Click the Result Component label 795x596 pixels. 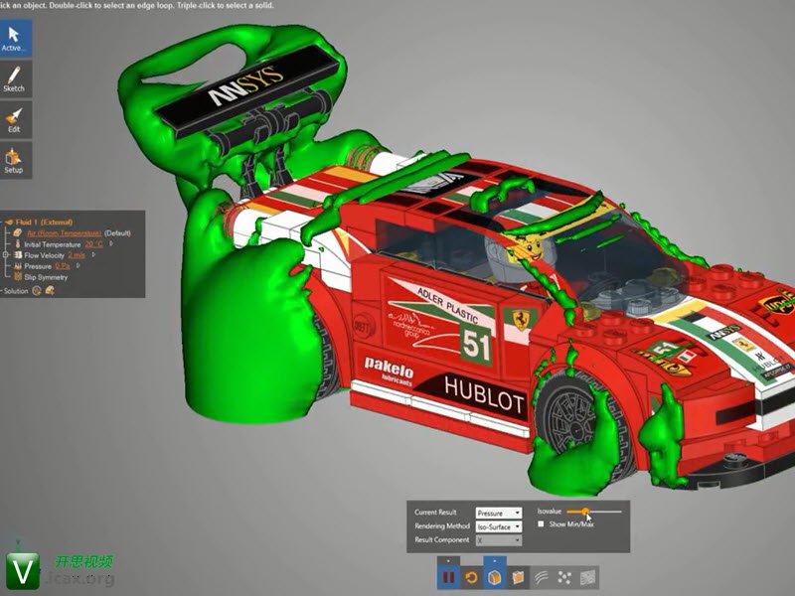point(441,539)
